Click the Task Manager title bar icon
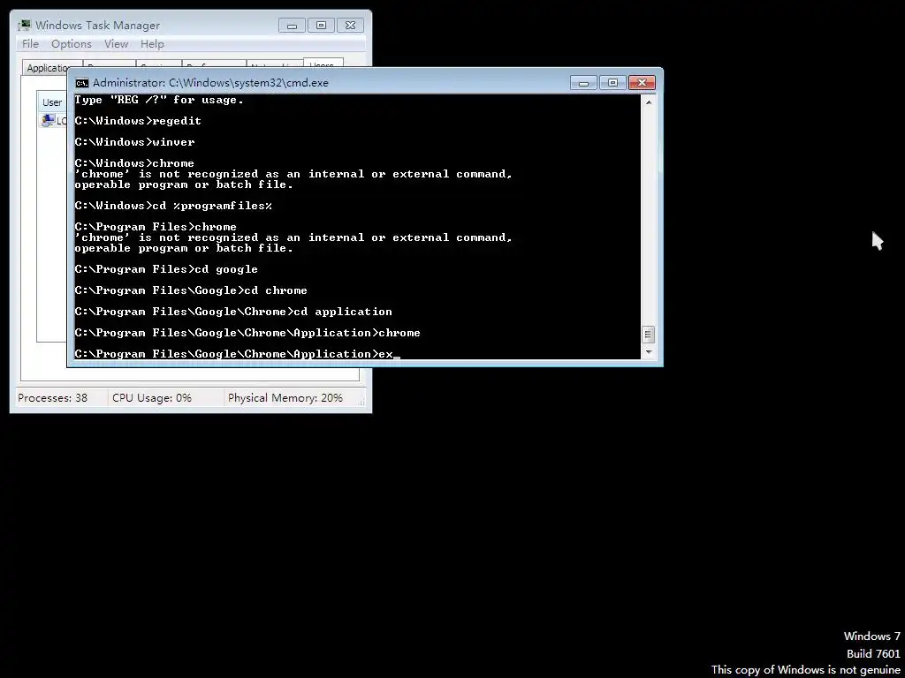Viewport: 905px width, 678px height. tap(24, 26)
